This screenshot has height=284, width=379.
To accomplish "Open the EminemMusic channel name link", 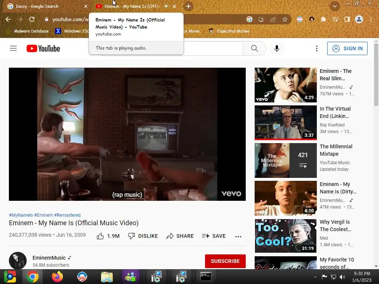I will tap(49, 258).
